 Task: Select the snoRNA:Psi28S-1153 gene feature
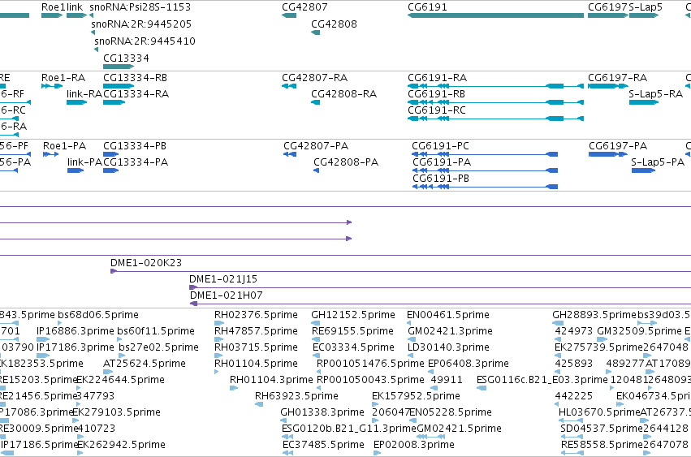[91, 15]
